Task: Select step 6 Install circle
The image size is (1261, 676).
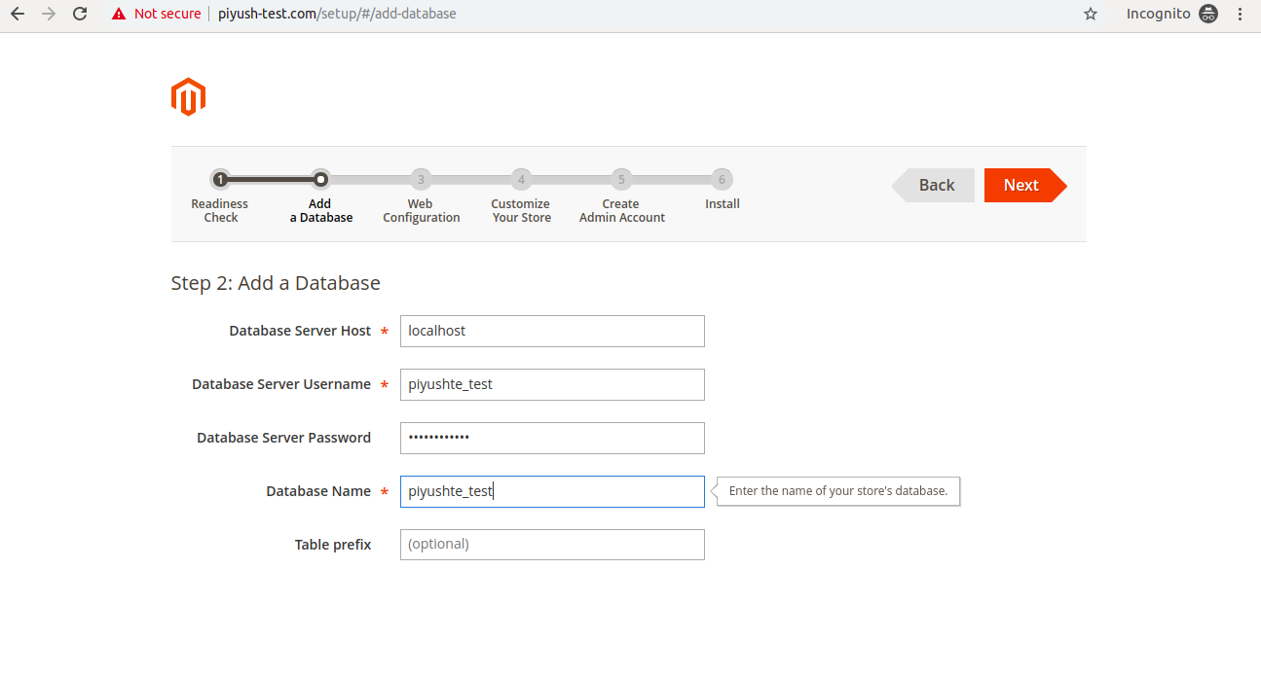Action: (x=722, y=179)
